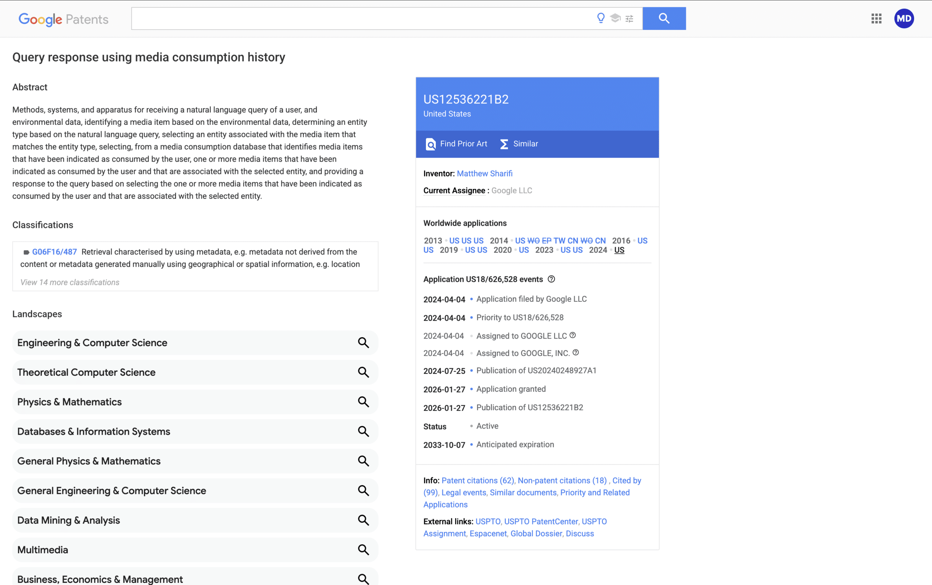
Task: Click the help icon next to application events
Action: 551,278
